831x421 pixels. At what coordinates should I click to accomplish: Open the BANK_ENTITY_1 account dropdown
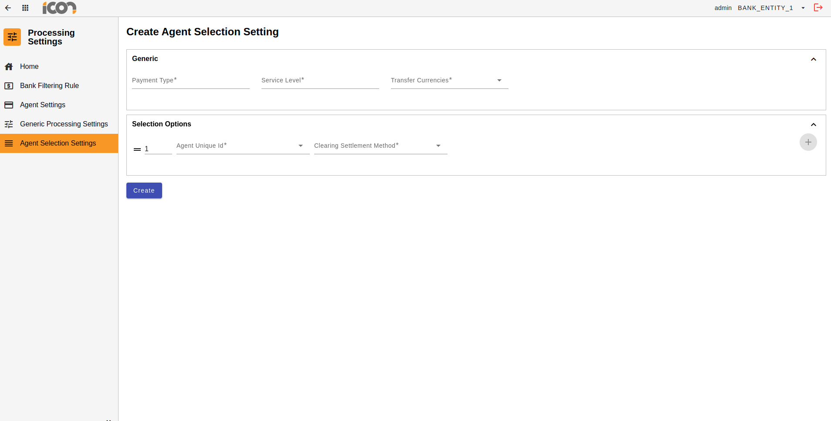coord(803,7)
